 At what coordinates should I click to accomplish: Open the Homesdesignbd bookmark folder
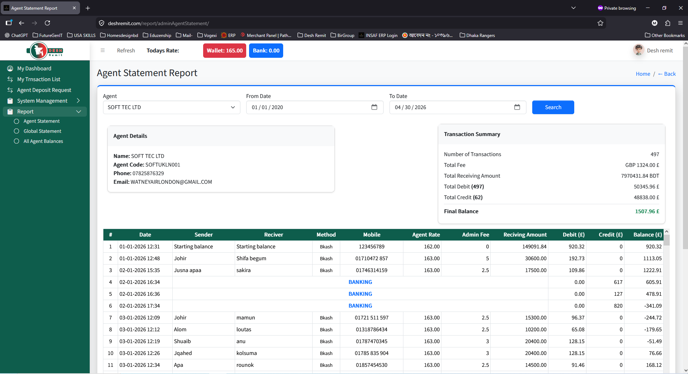pyautogui.click(x=119, y=35)
